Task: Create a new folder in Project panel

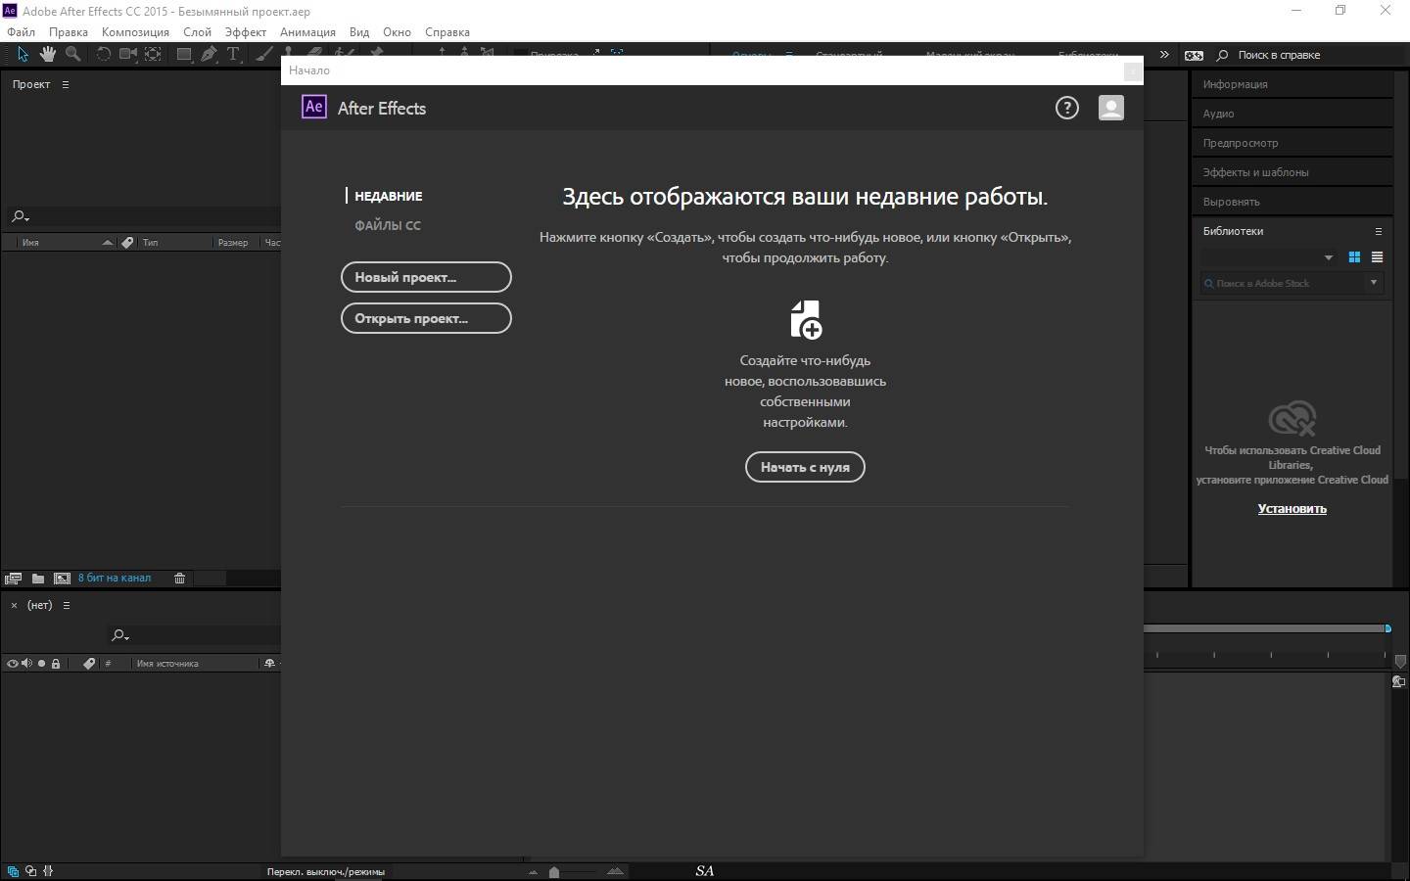Action: (x=37, y=579)
